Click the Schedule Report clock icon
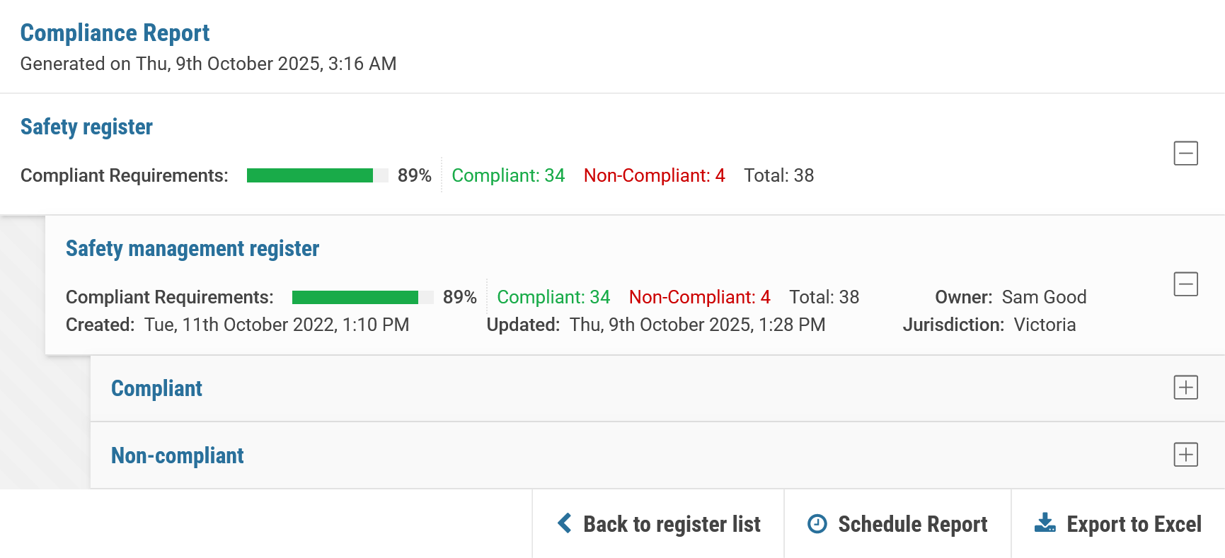The width and height of the screenshot is (1225, 558). coord(817,524)
